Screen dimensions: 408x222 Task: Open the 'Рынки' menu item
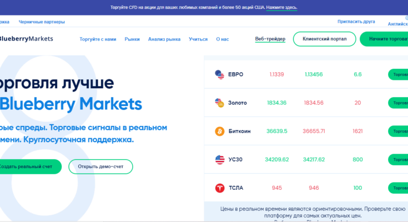pos(132,39)
